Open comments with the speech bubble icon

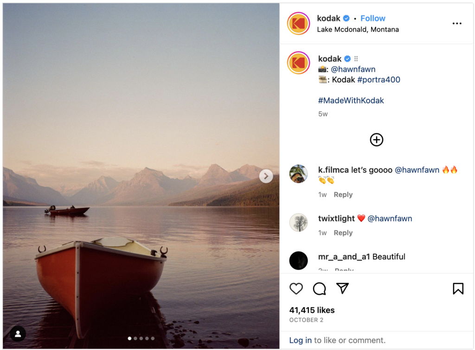[319, 289]
